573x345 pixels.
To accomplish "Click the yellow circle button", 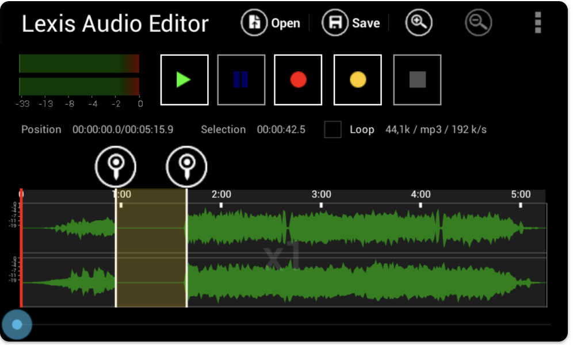I will tap(358, 80).
